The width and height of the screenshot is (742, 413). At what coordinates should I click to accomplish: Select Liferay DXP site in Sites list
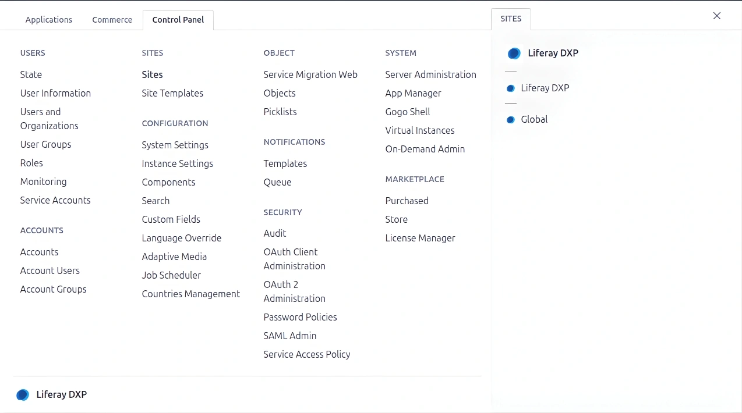[545, 88]
